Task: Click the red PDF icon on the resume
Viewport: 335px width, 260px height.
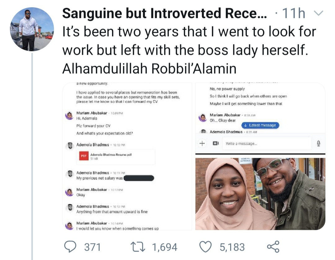Action: tap(83, 156)
